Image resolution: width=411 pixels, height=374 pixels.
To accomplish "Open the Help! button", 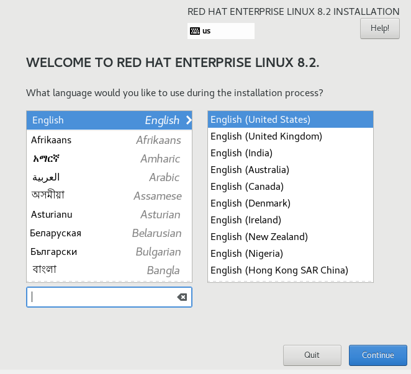I will tap(379, 28).
